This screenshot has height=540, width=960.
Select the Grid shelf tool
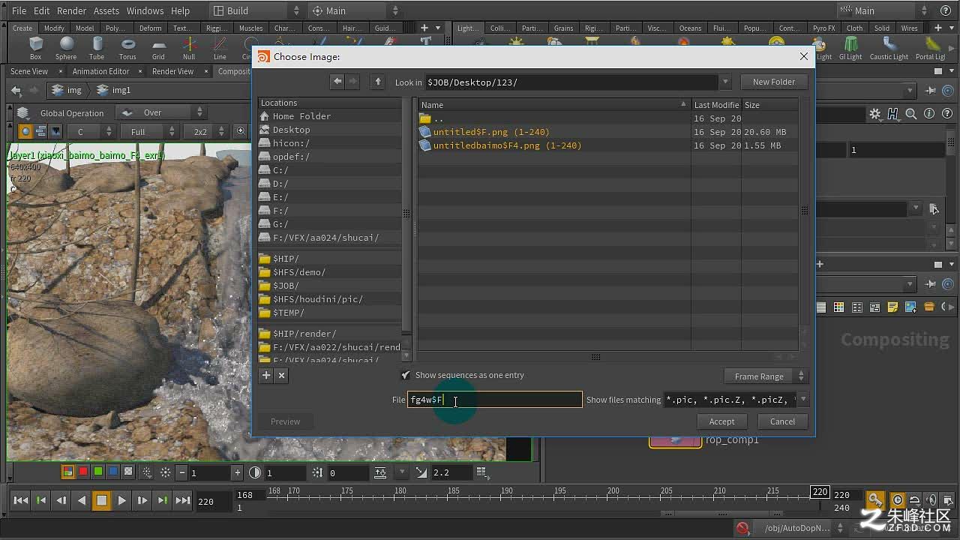(158, 49)
